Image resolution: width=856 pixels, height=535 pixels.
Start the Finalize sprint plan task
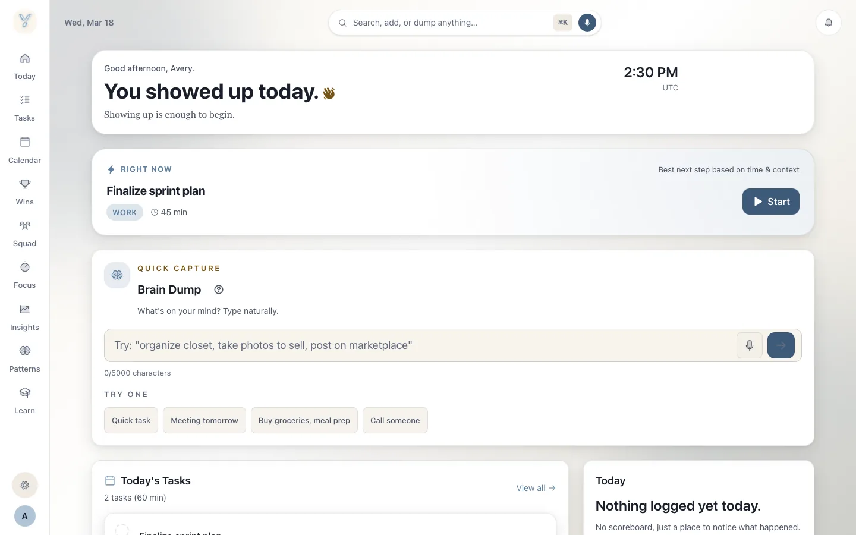tap(770, 202)
